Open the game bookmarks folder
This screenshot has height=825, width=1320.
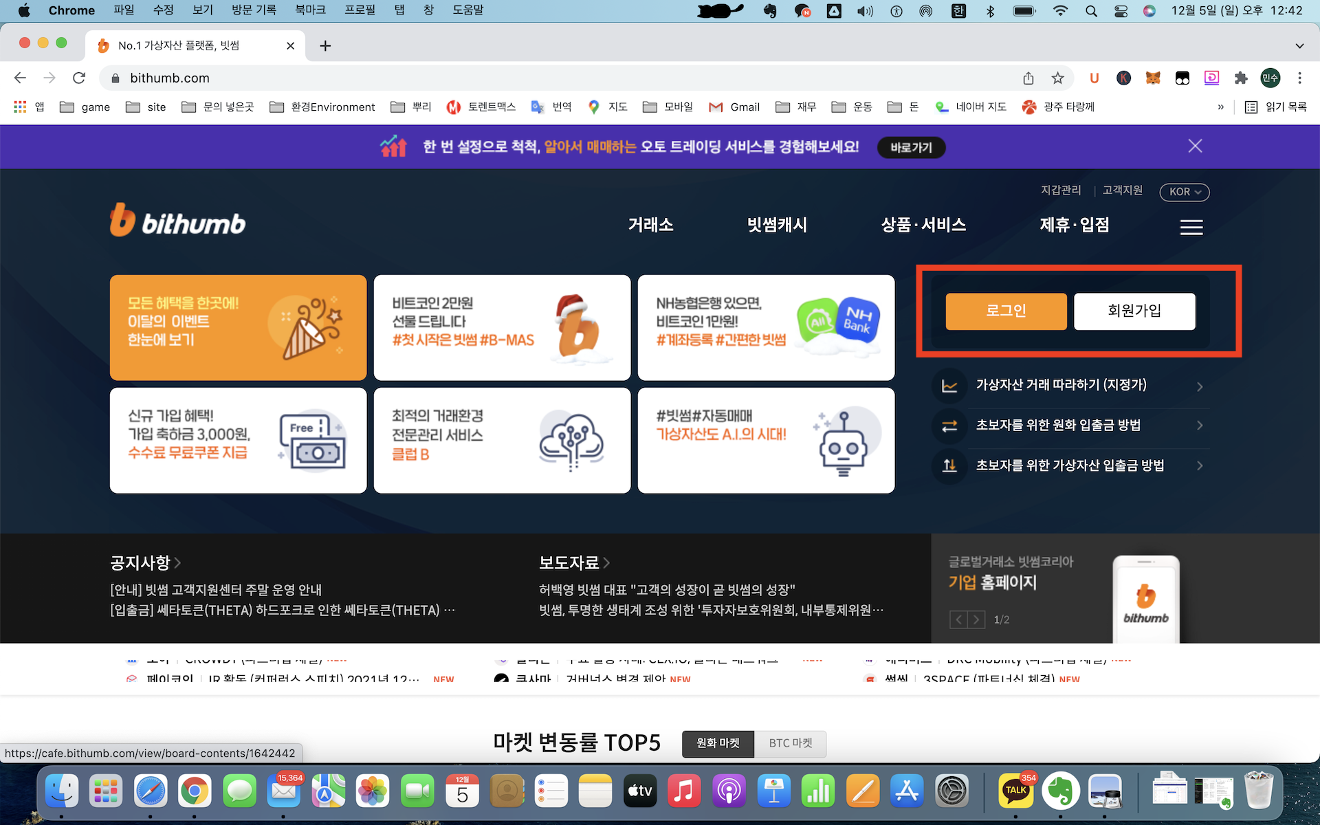click(x=85, y=107)
